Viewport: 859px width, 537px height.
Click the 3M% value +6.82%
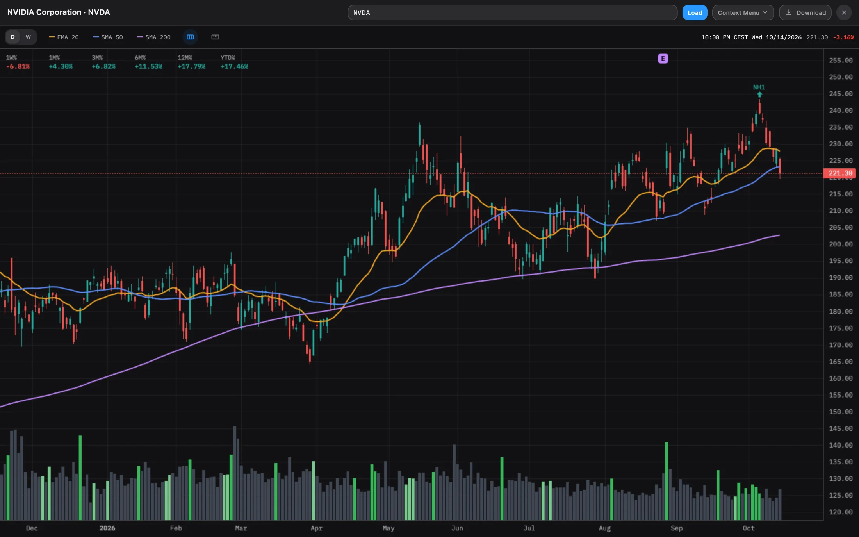pyautogui.click(x=103, y=66)
